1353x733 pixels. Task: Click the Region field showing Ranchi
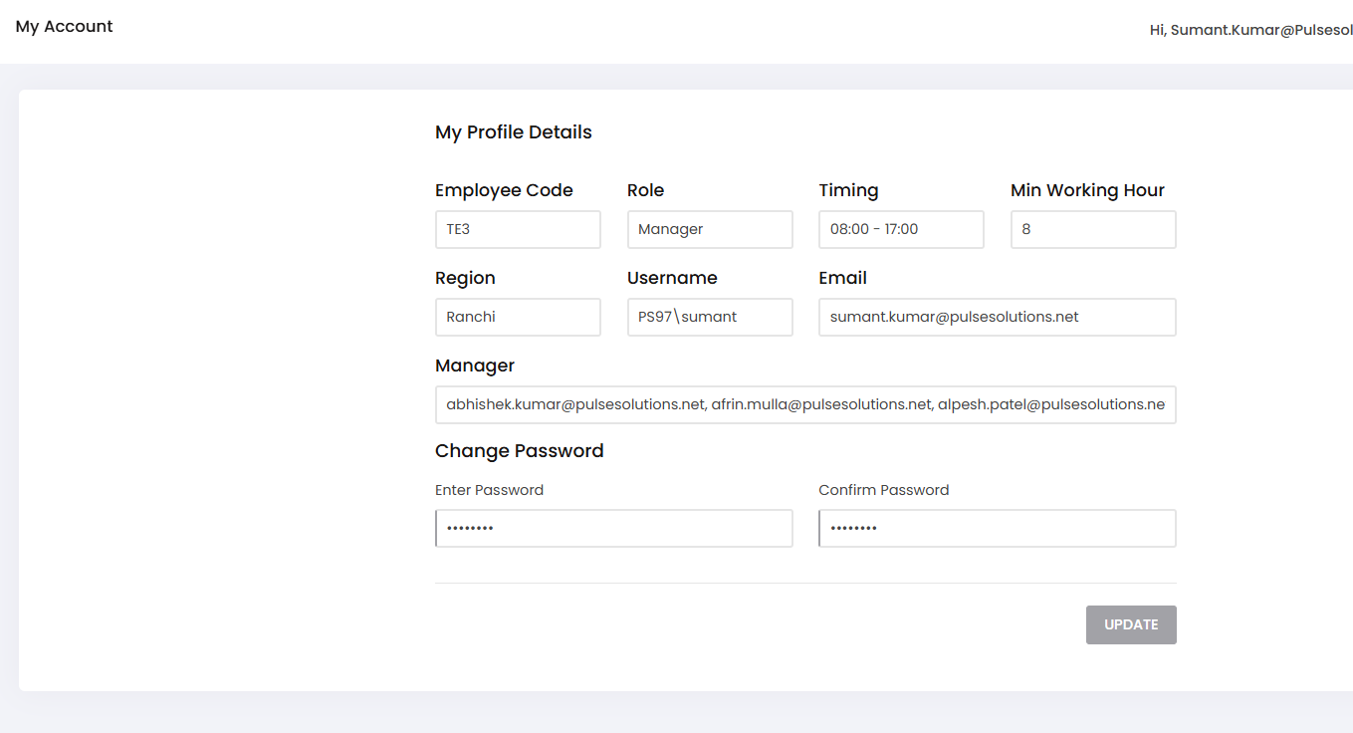pyautogui.click(x=518, y=317)
